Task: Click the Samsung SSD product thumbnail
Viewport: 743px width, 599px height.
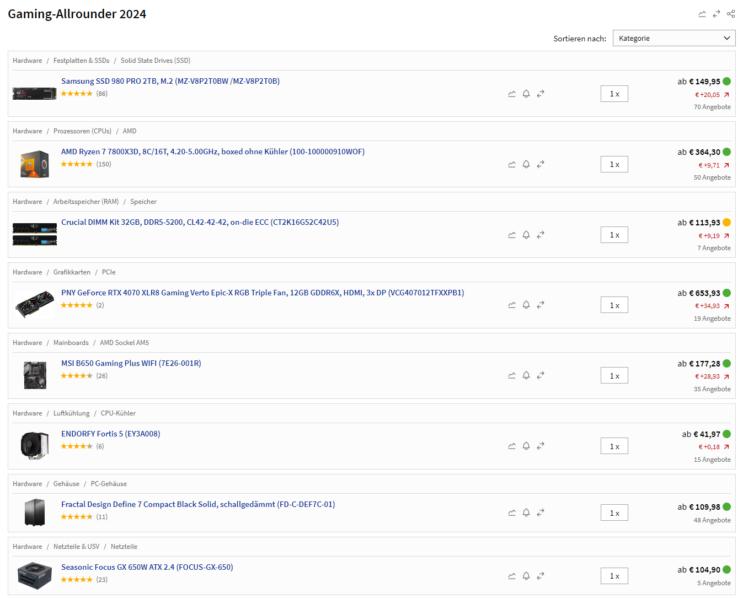Action: coord(35,94)
